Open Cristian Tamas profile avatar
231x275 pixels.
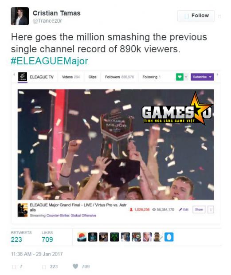20,16
